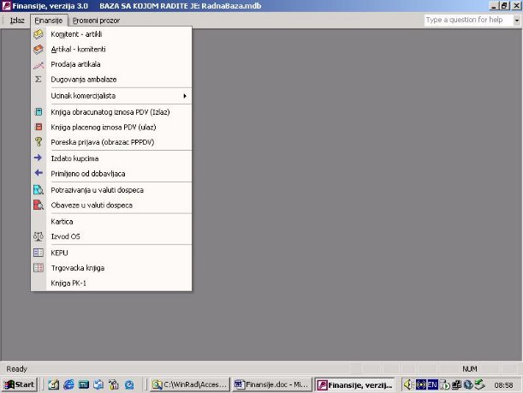The image size is (523, 393).
Task: Select the Kartica menu entry
Action: [62, 221]
